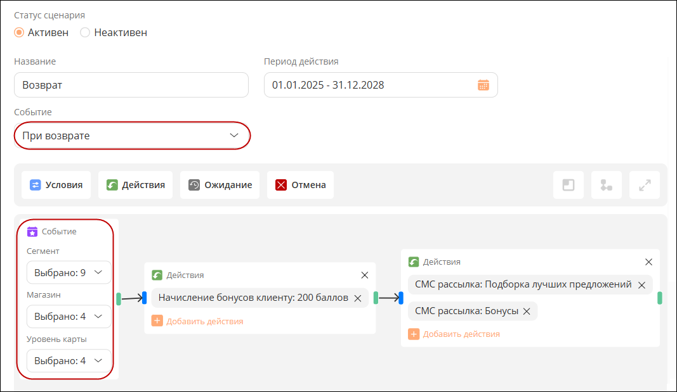Remove Подборка лучших предложений SMS chip

point(641,285)
